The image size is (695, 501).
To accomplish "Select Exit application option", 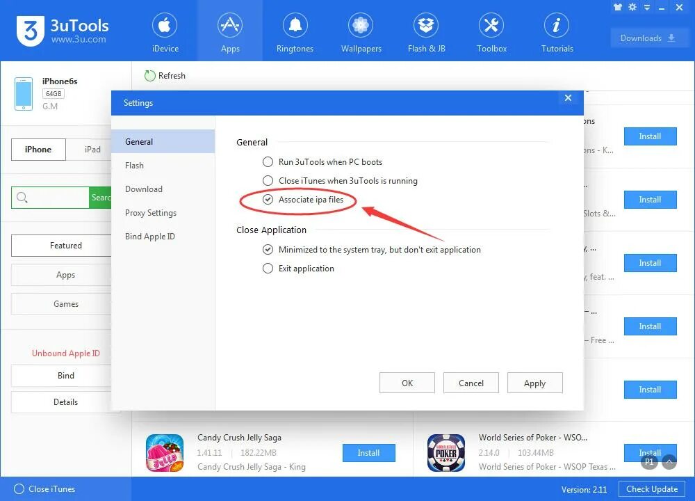I will [268, 269].
